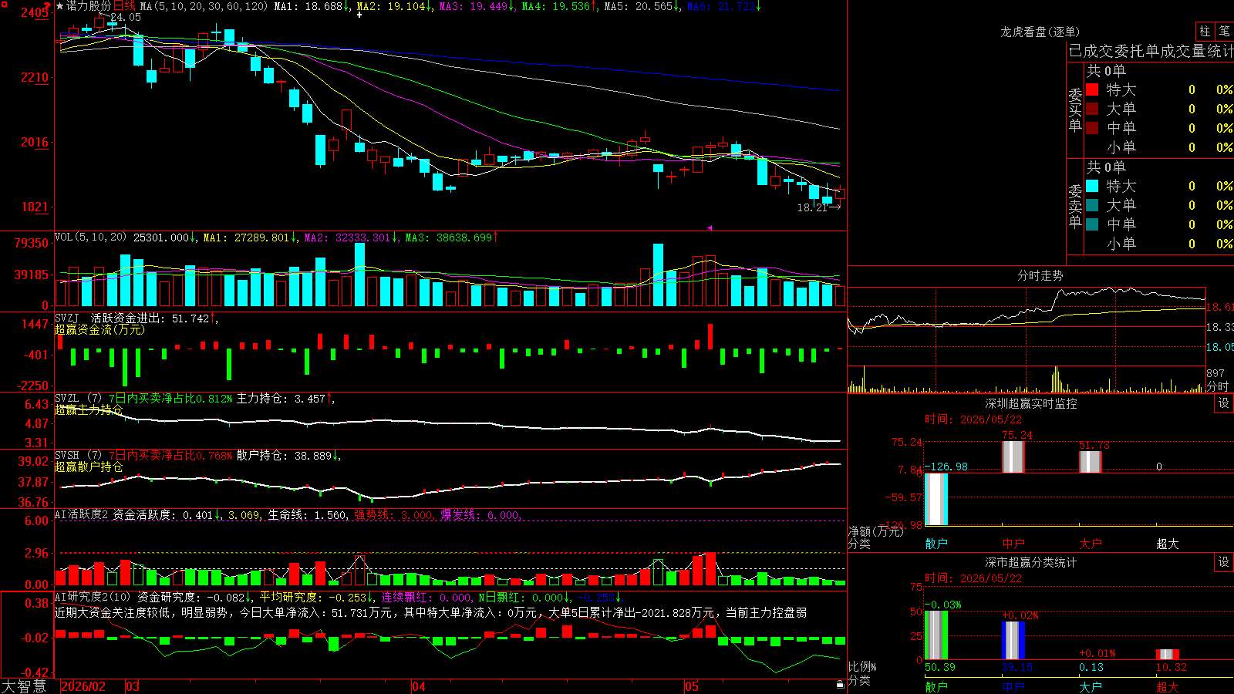Open 设 settings for 深市超赢分类统计

click(1224, 562)
